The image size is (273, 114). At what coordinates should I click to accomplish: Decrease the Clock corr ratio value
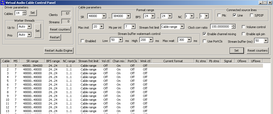pos(234,28)
